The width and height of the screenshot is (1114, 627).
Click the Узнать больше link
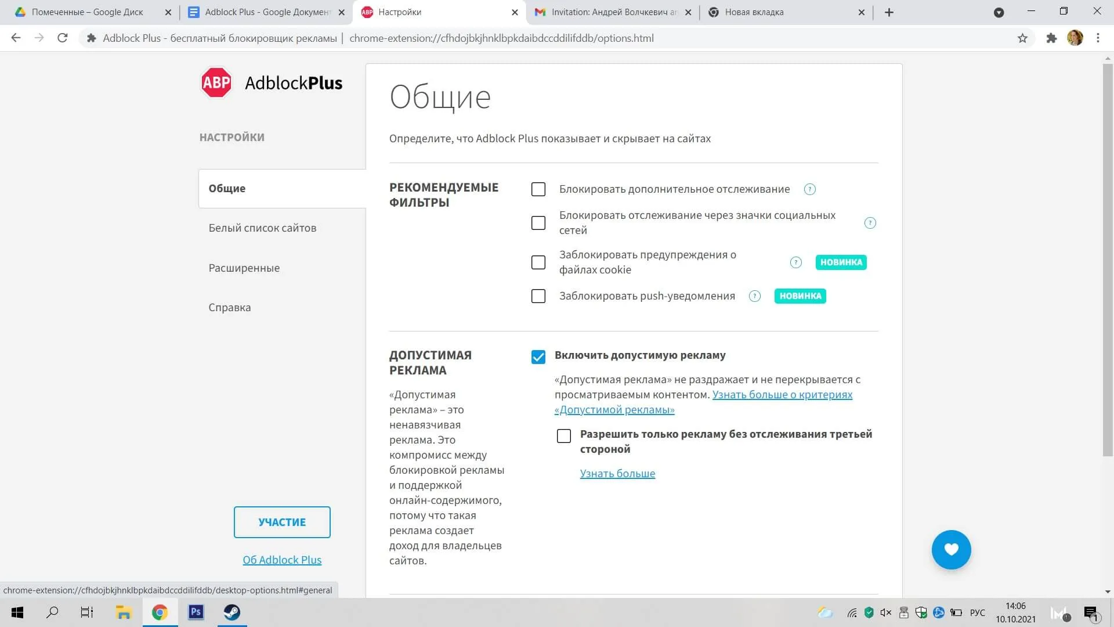(x=617, y=473)
